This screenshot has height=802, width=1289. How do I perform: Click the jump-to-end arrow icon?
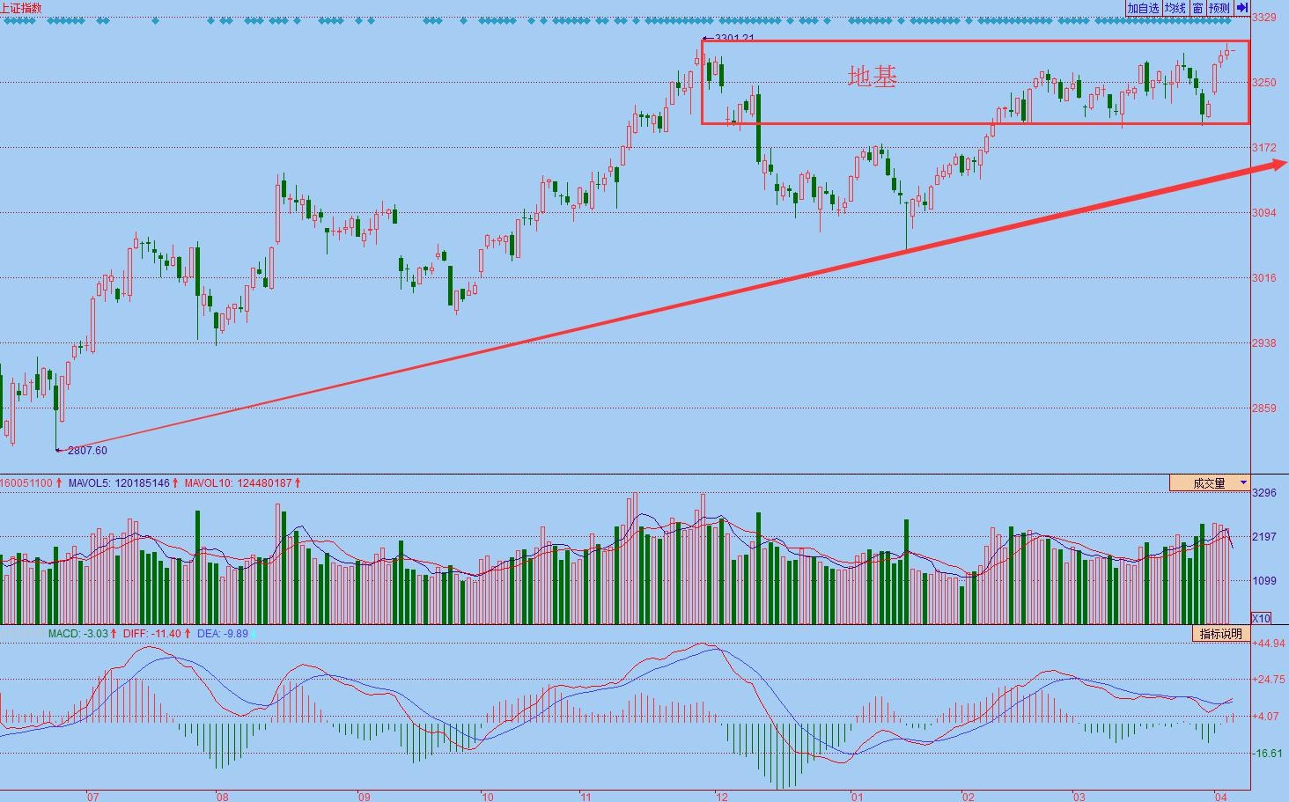[x=1241, y=8]
